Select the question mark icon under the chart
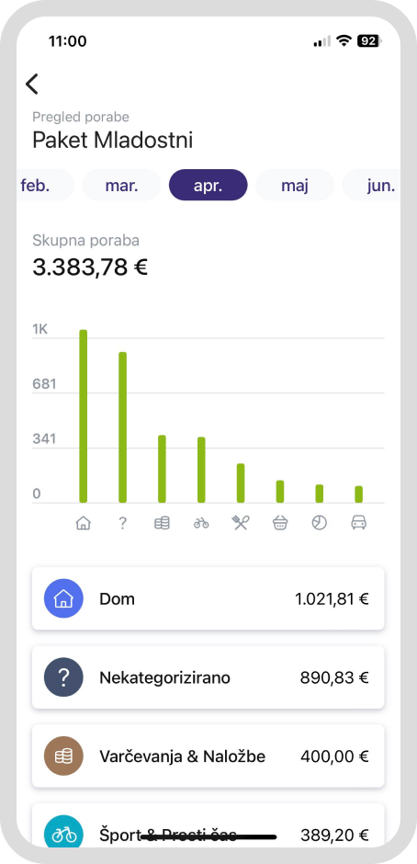417x864 pixels. coord(123,523)
